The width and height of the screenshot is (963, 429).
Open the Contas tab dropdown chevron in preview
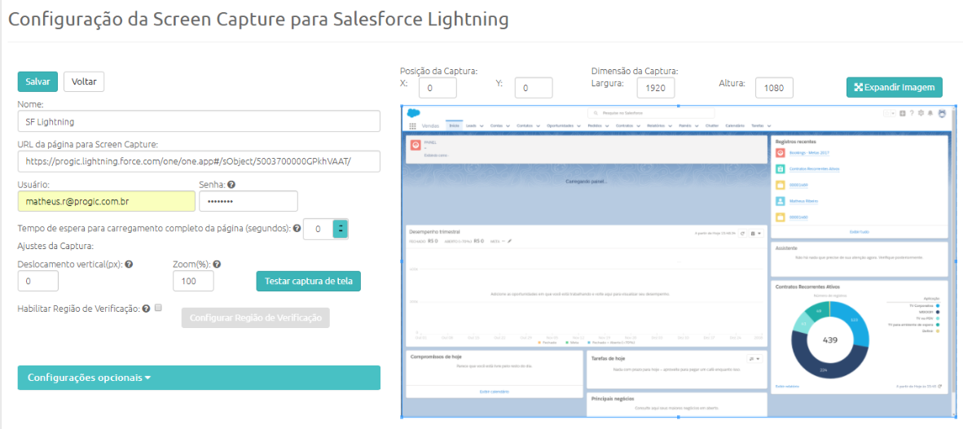coord(508,126)
